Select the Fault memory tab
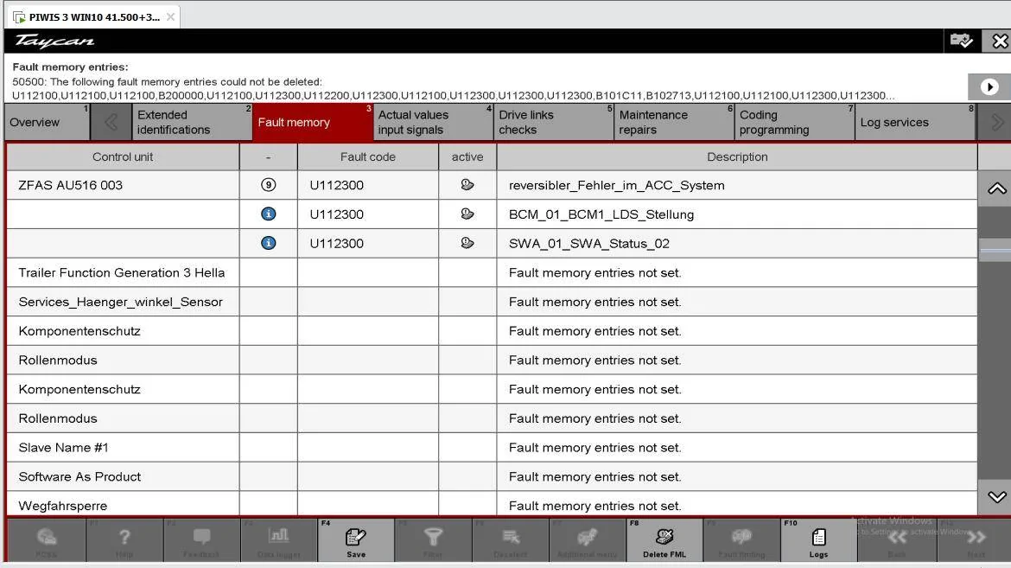 tap(313, 122)
